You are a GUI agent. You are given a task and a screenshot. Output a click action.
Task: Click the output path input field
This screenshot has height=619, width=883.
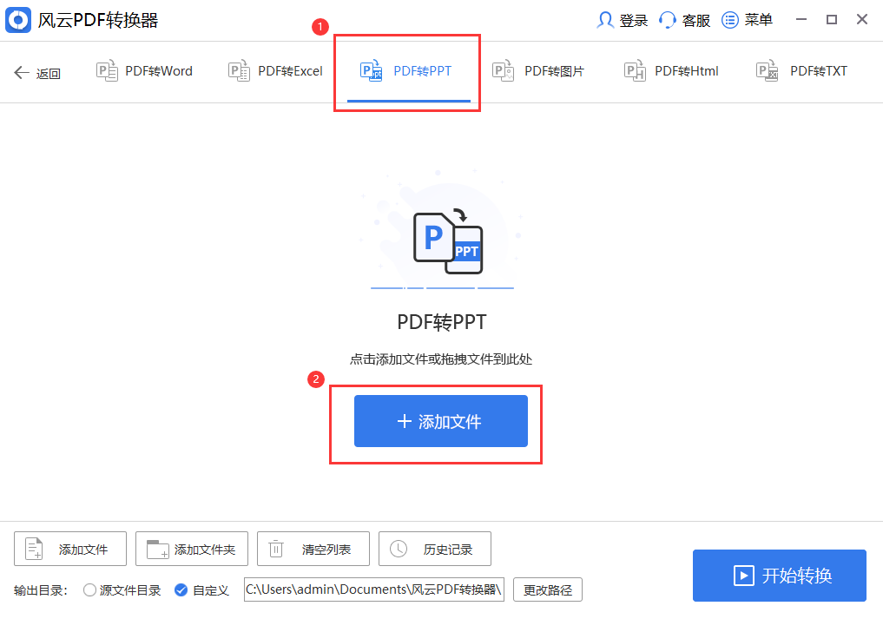374,589
